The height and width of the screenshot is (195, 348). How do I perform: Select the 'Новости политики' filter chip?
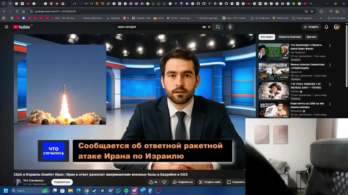click(x=290, y=37)
